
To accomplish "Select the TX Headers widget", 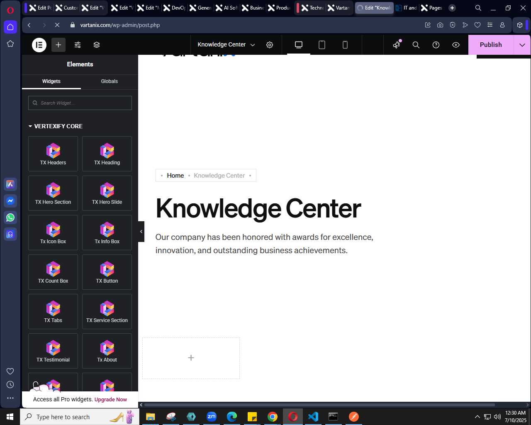I will click(x=53, y=154).
